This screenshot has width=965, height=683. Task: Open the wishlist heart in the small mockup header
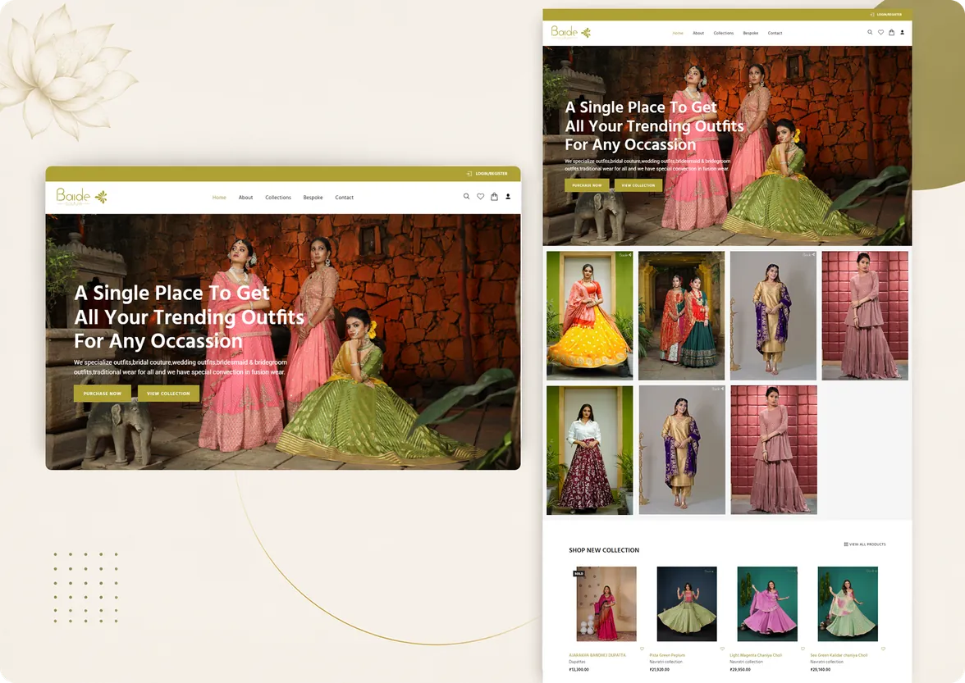481,197
